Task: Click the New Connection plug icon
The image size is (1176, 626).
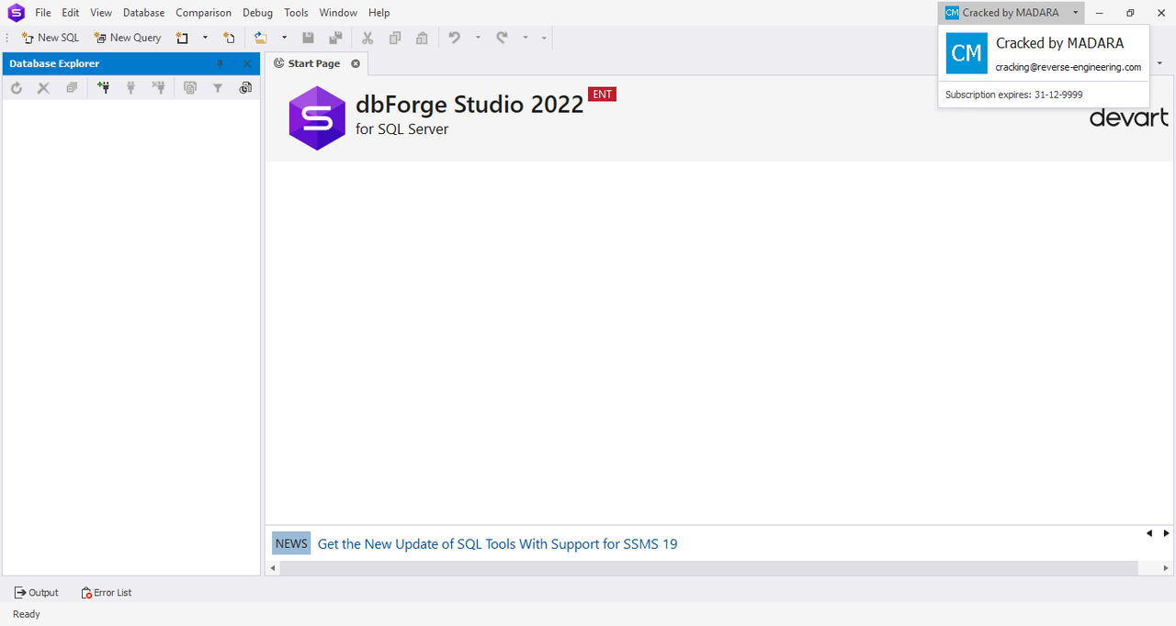Action: [103, 88]
